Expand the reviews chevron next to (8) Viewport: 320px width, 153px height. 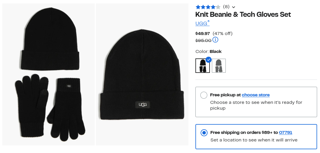(x=234, y=7)
